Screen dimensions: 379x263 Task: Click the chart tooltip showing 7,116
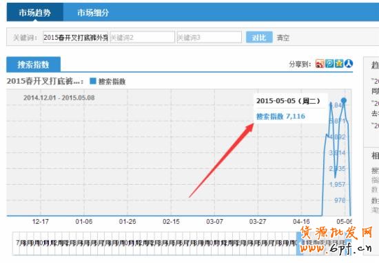click(291, 108)
